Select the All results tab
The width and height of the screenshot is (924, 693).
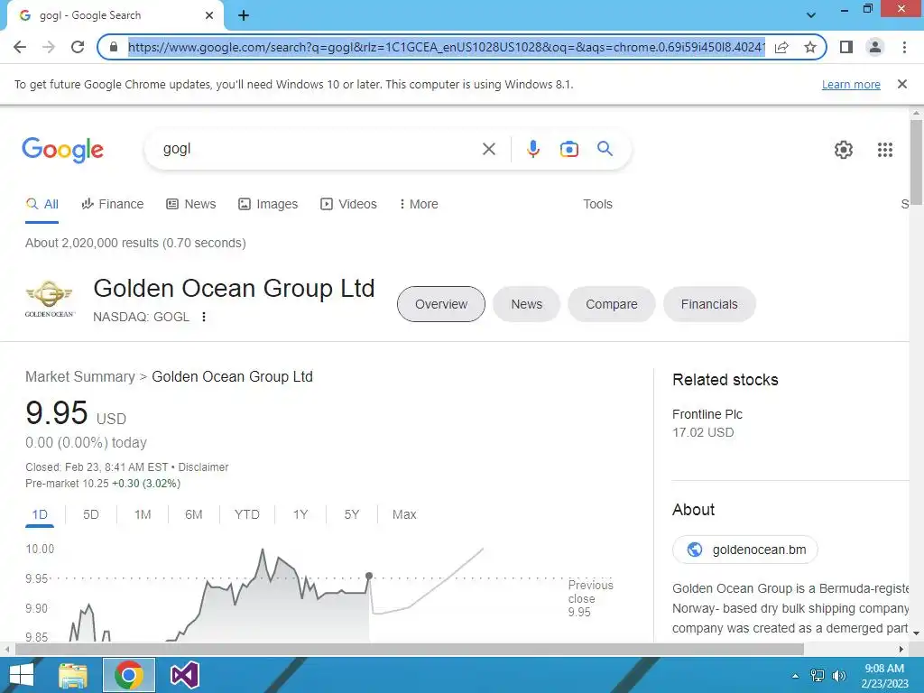click(42, 205)
